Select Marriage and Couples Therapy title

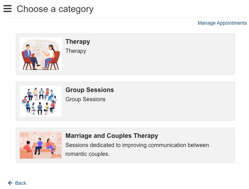coord(112,136)
